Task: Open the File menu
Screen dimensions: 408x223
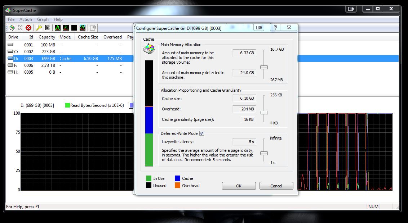Action: [x=11, y=19]
